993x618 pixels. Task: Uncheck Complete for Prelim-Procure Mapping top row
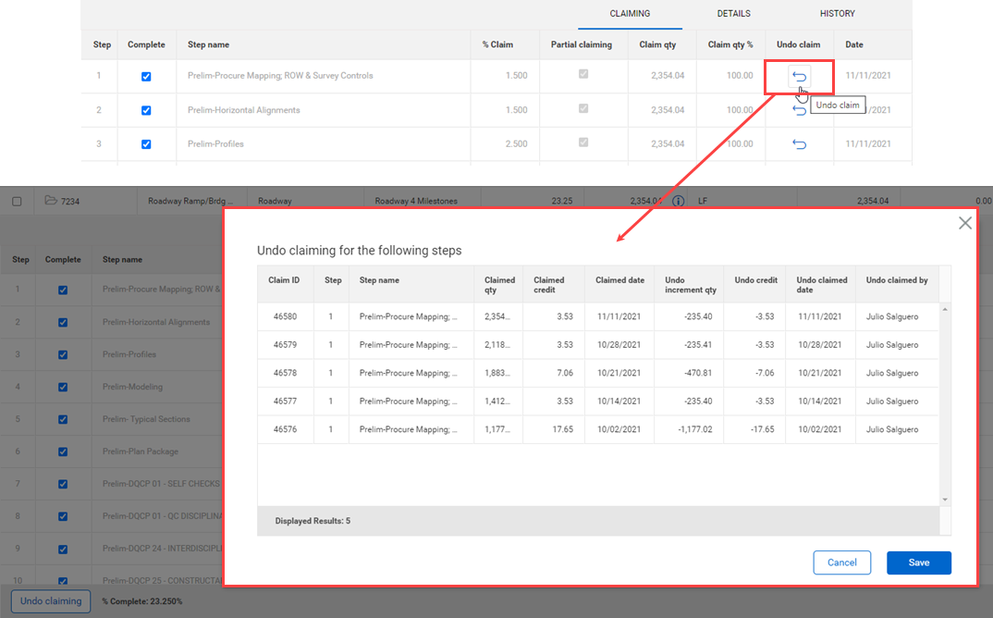pyautogui.click(x=146, y=77)
